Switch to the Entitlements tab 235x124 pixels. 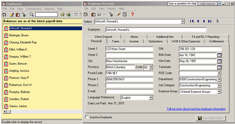pos(217,41)
